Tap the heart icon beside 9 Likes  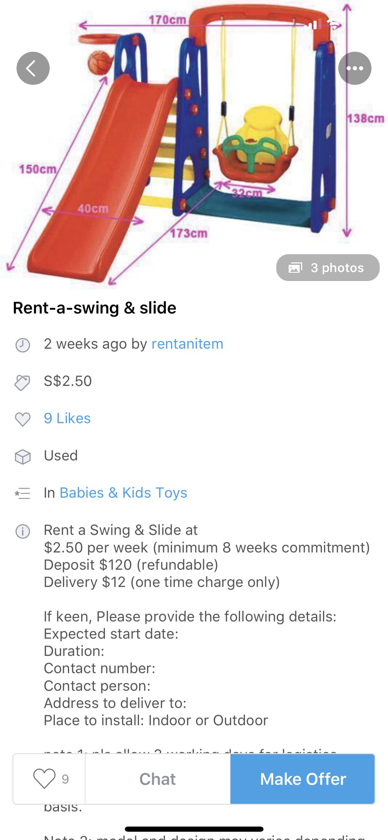point(23,419)
